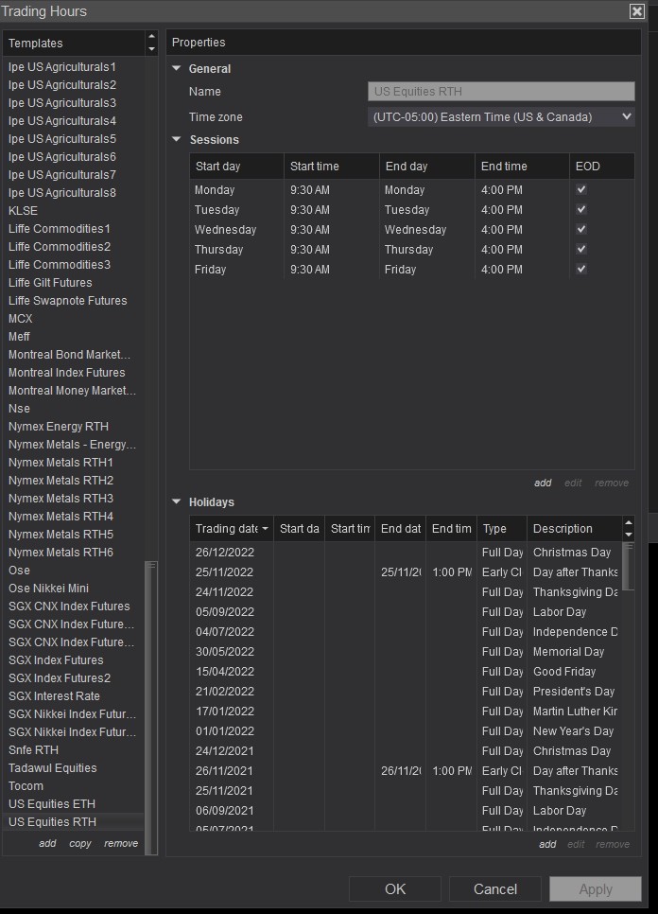The width and height of the screenshot is (658, 914).
Task: Select the Memorial Day holiday row
Action: click(x=406, y=652)
